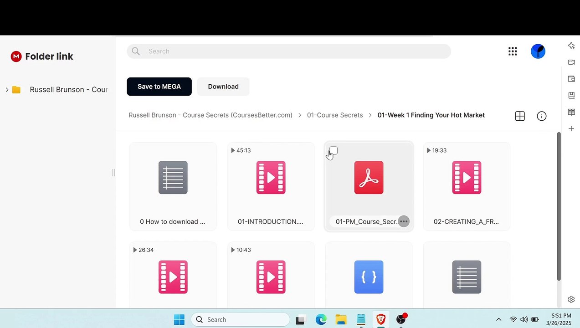The image size is (580, 328).
Task: Open the recorder app with red badge
Action: tap(401, 319)
